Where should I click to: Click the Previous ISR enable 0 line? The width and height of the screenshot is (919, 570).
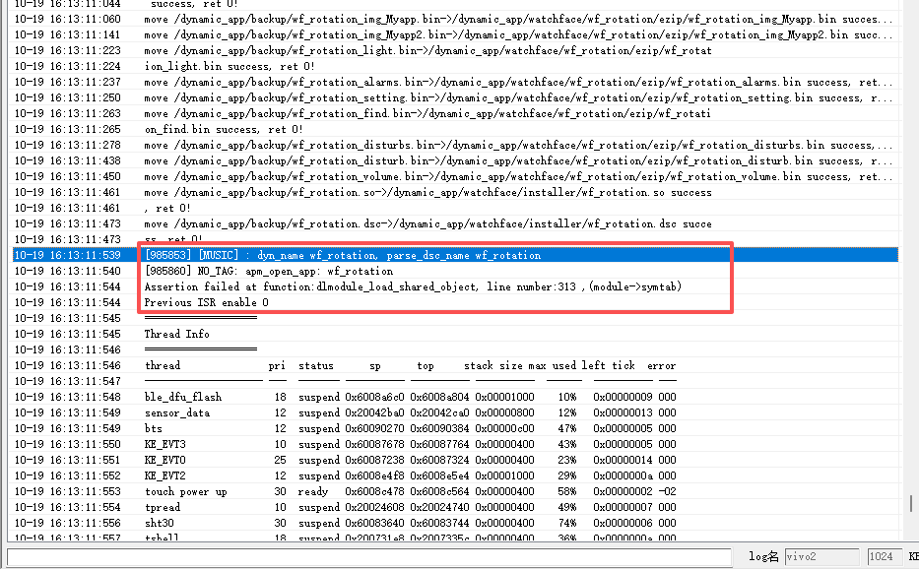[206, 302]
